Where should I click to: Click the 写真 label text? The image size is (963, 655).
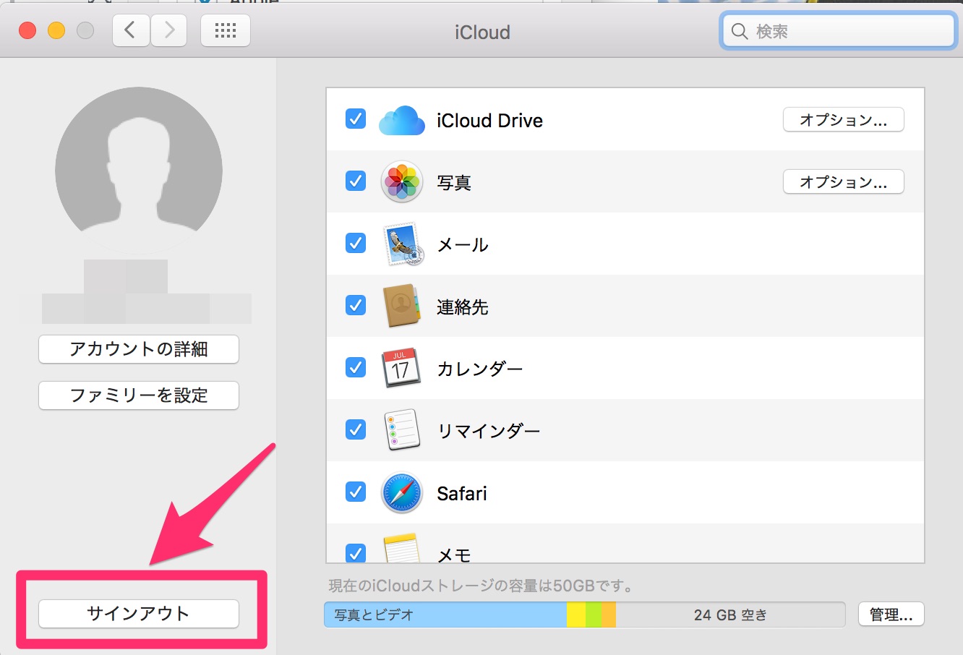(454, 183)
